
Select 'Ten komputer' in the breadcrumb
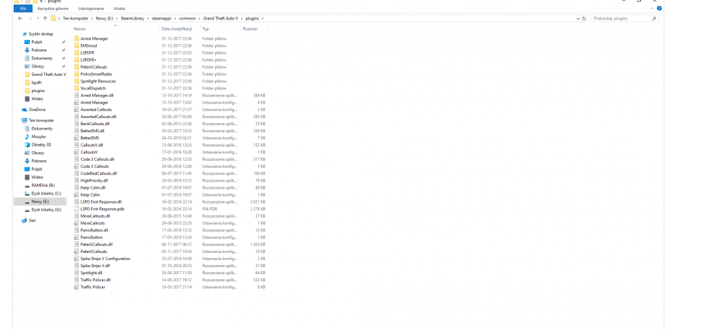click(75, 18)
